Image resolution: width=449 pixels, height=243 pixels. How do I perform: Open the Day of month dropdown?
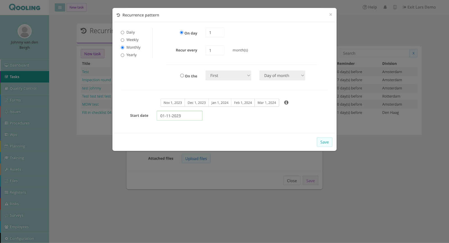(282, 76)
